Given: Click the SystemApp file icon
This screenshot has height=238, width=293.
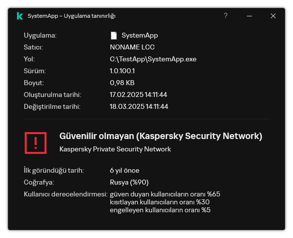Looking at the screenshot, I should tap(114, 36).
